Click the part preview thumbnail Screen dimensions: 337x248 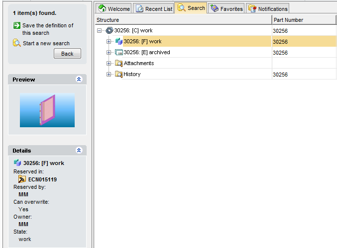(x=47, y=110)
